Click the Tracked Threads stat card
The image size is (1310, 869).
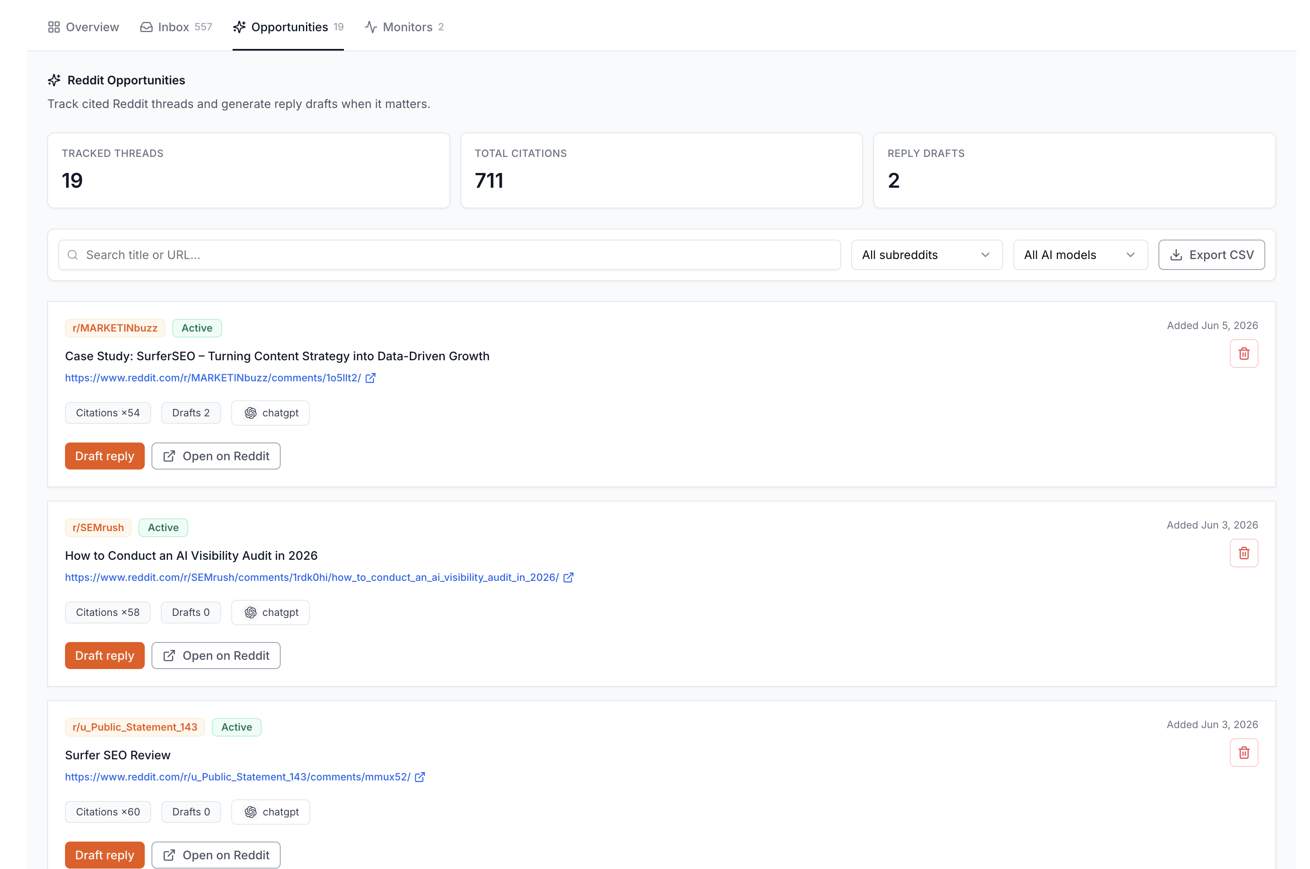[248, 171]
